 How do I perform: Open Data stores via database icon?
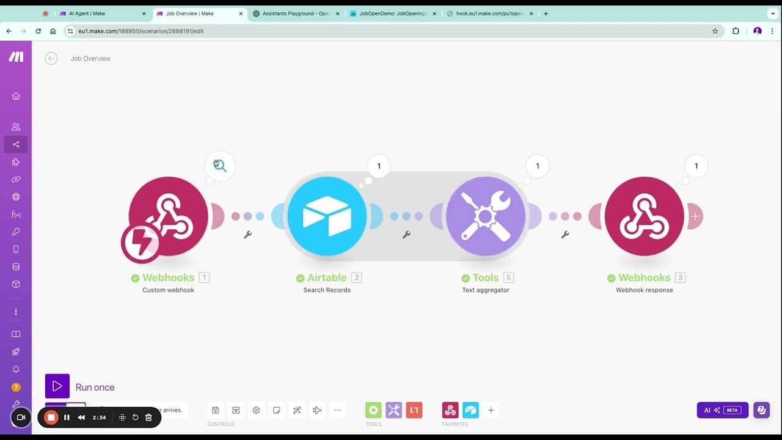pyautogui.click(x=16, y=266)
